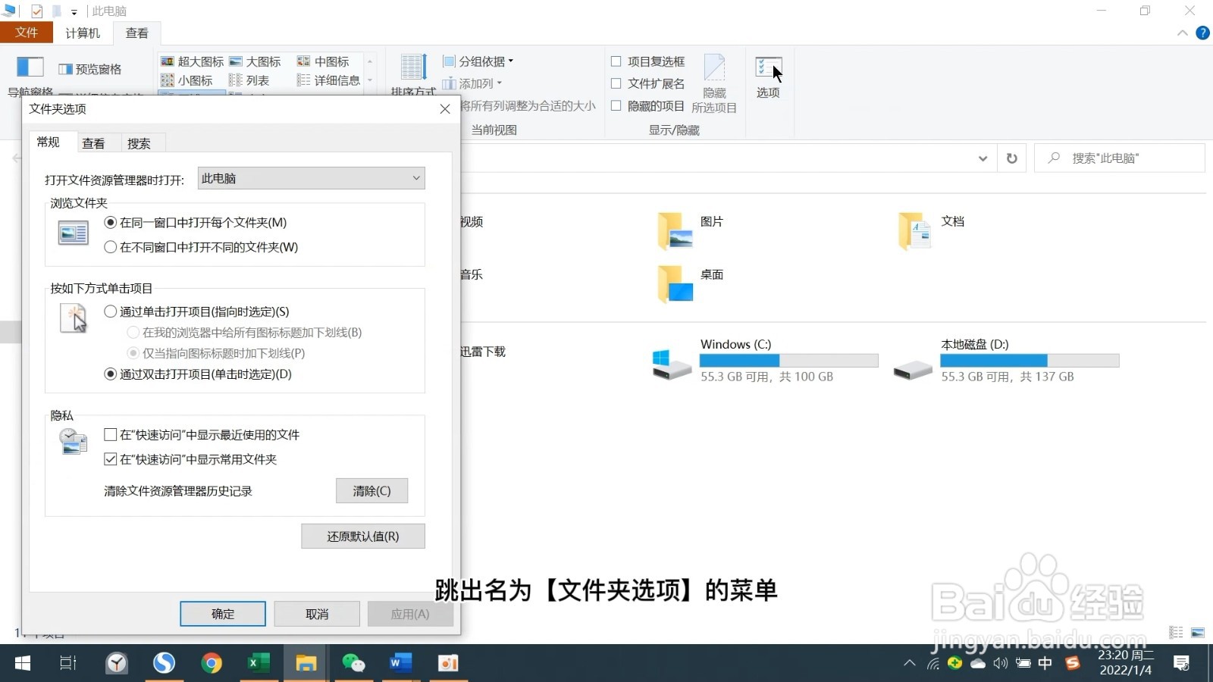Select 详细信息 layout

(329, 80)
